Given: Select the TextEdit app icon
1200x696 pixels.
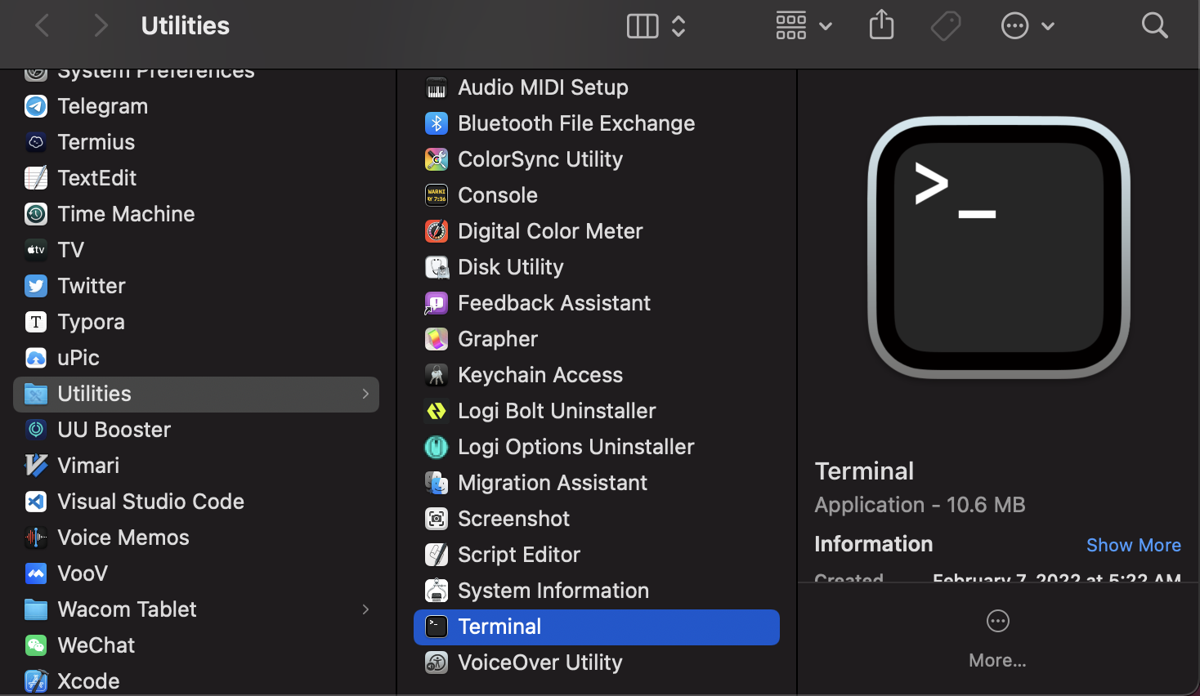Looking at the screenshot, I should tap(36, 178).
